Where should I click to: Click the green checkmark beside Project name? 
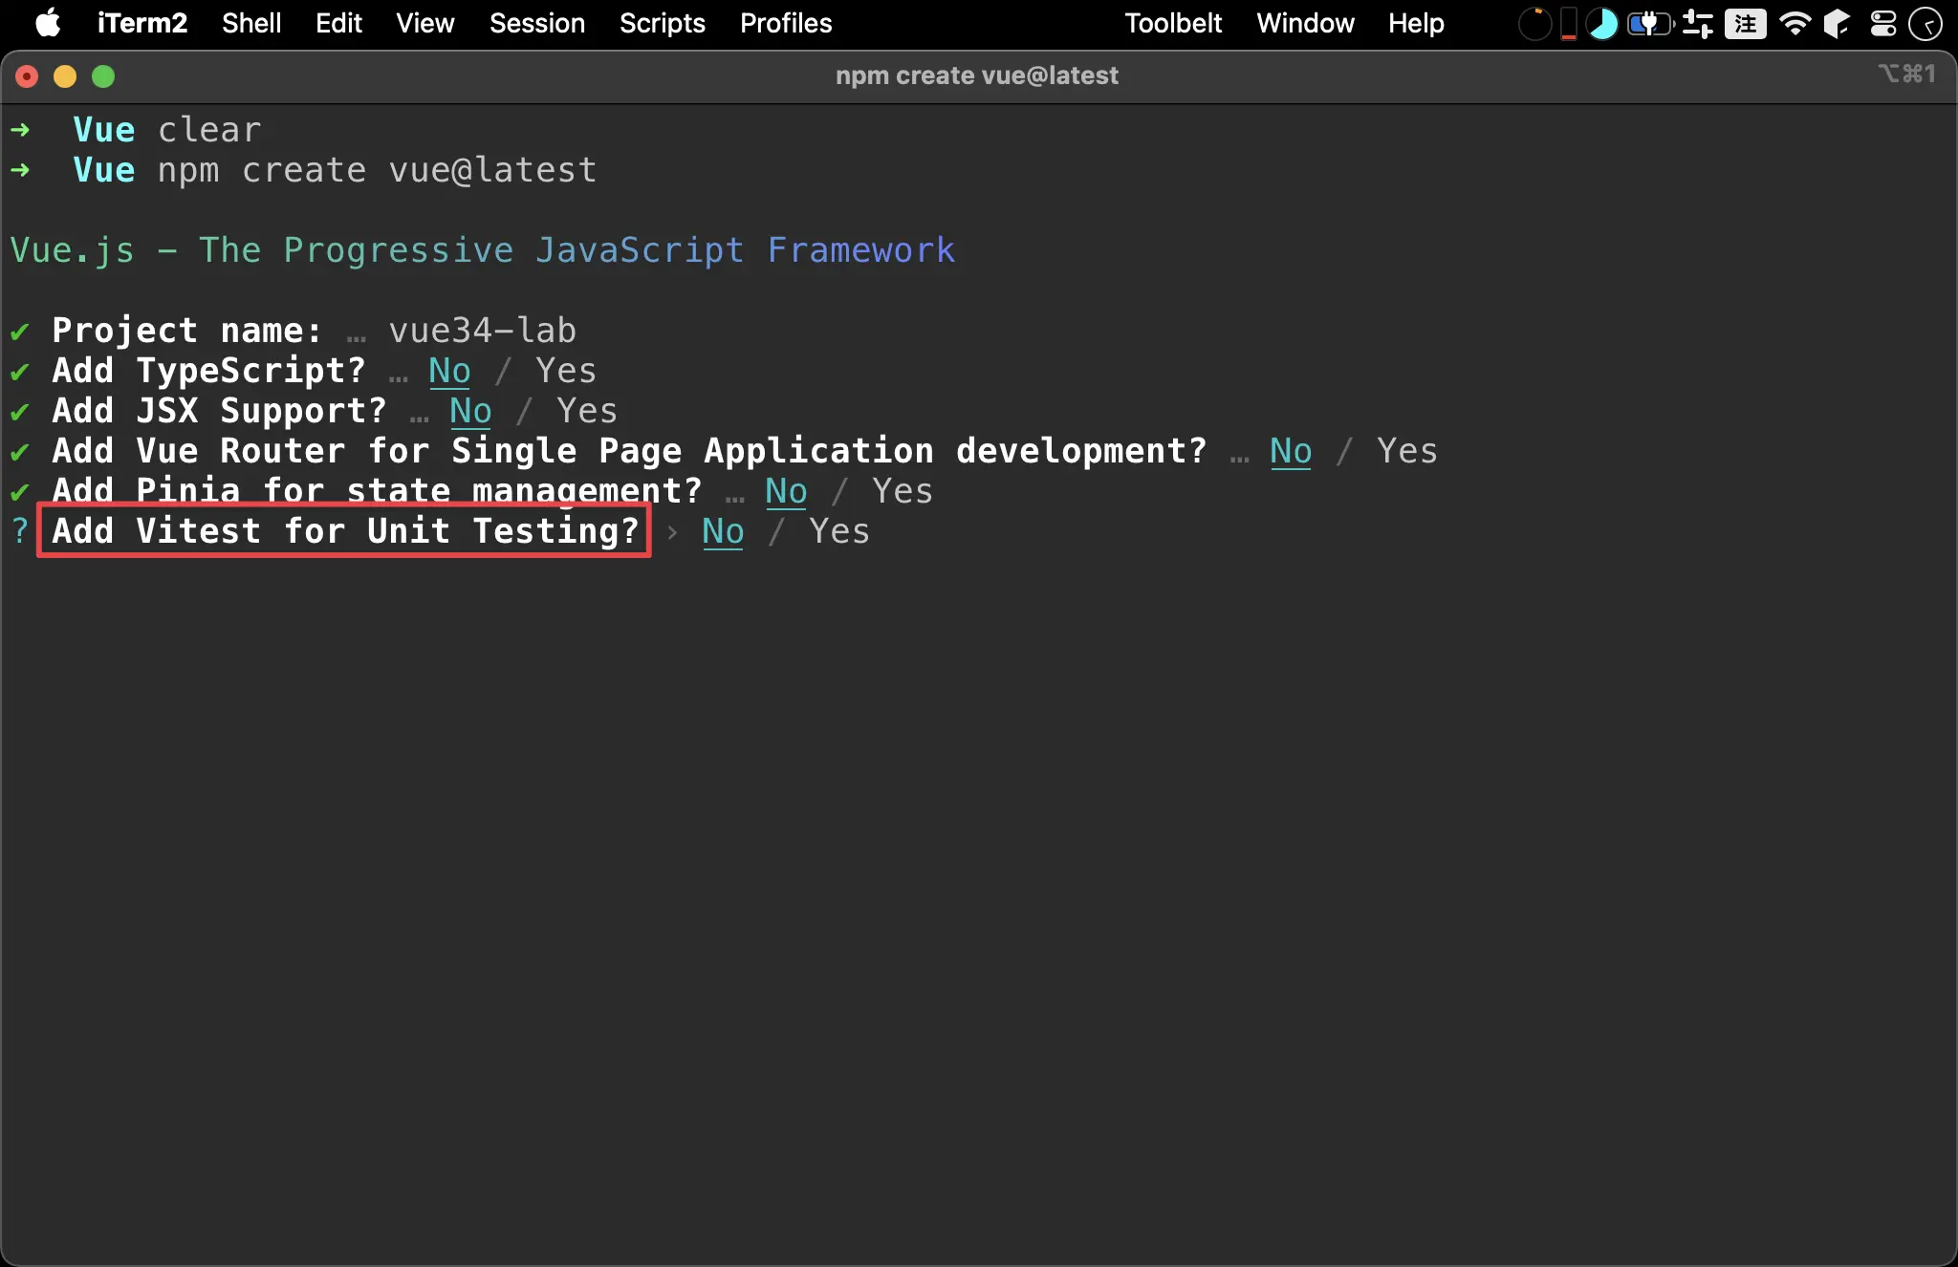click(x=20, y=332)
